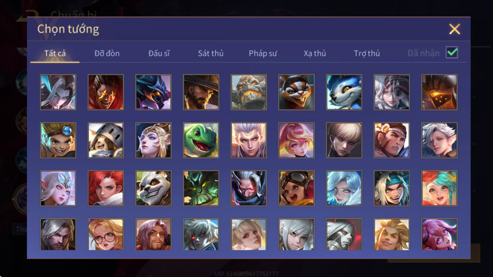Viewport: 493px width, 277px height.
Task: Switch to the Đỡ đòn tab
Action: tap(107, 53)
